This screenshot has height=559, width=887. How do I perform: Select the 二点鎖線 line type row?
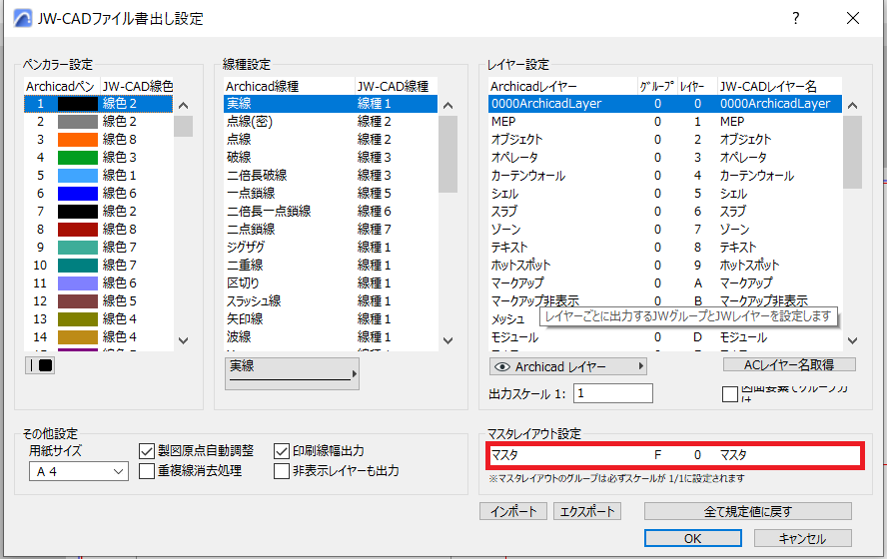pos(331,229)
